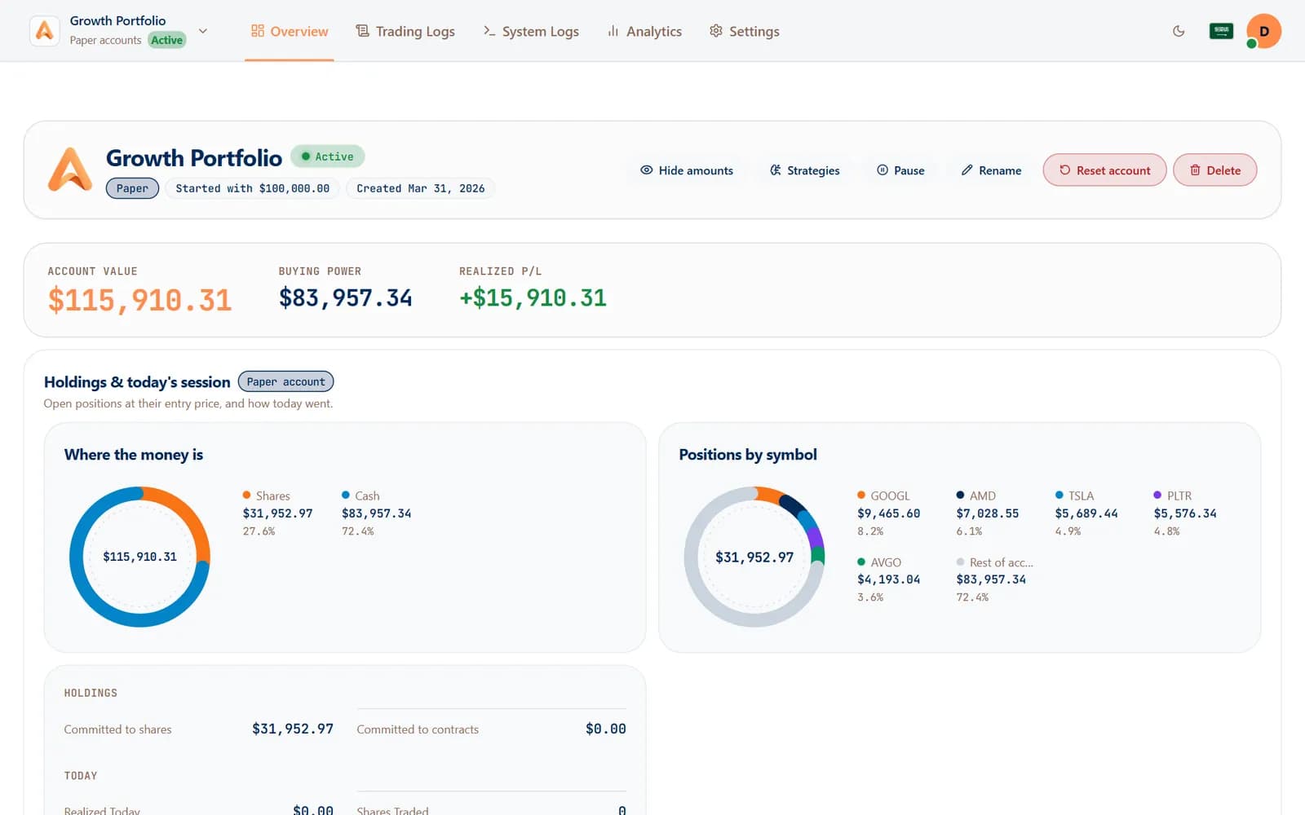This screenshot has width=1305, height=815.
Task: Click the Buying Power $83,957.34 value
Action: 346,298
